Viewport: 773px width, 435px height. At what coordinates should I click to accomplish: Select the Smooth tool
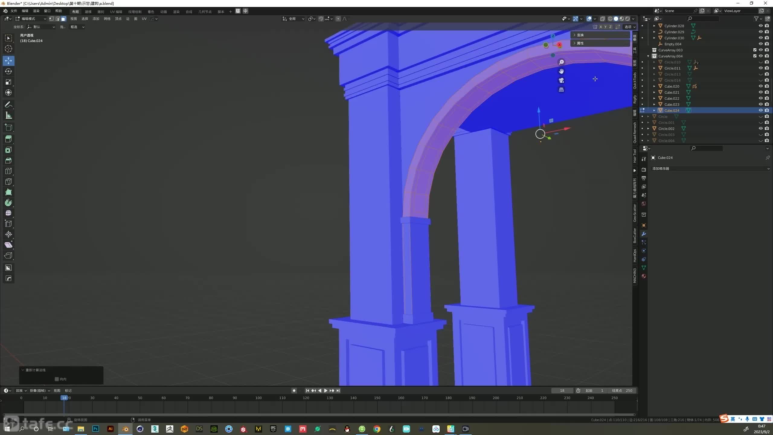coord(8,213)
